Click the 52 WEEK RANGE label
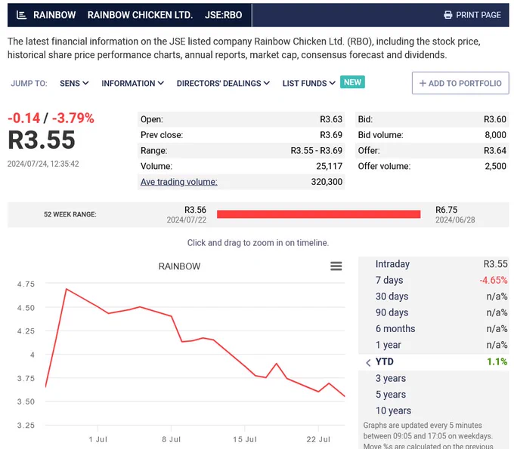514x449 pixels. (x=70, y=214)
